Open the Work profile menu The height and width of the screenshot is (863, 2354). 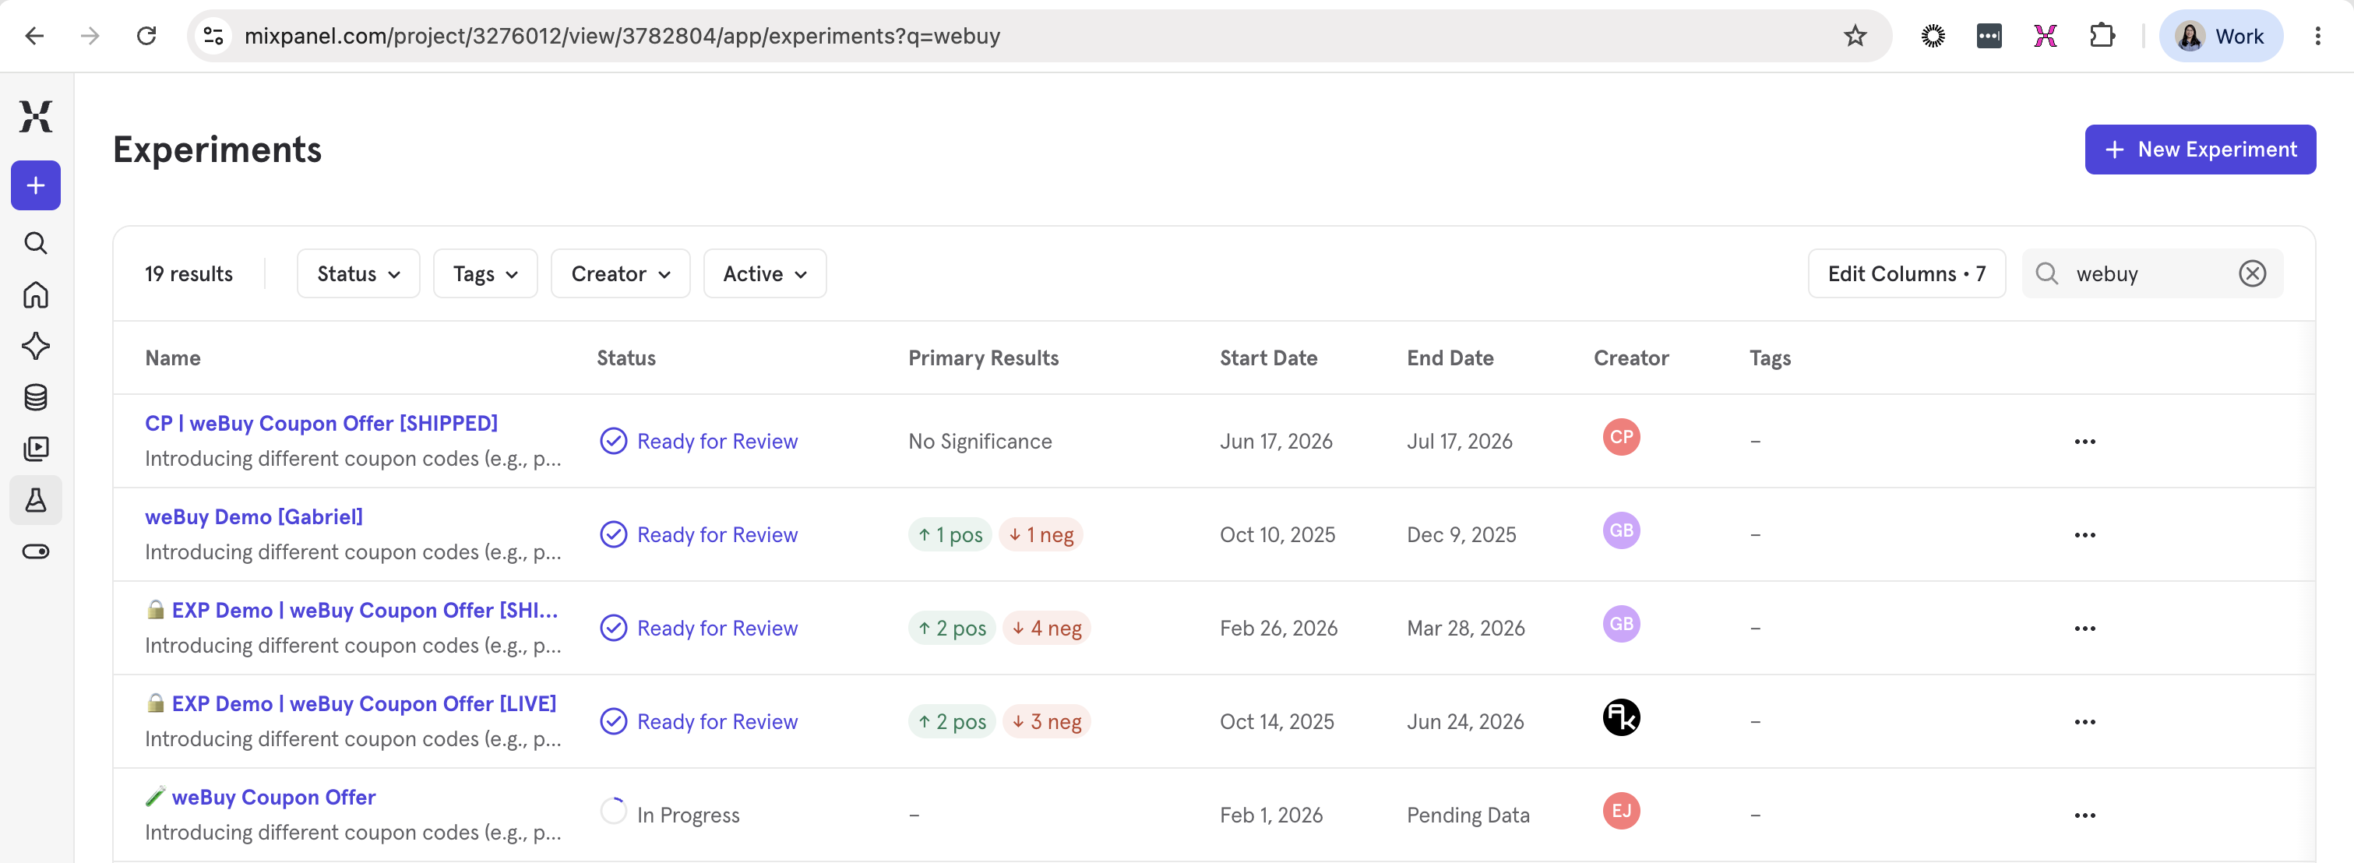2221,36
